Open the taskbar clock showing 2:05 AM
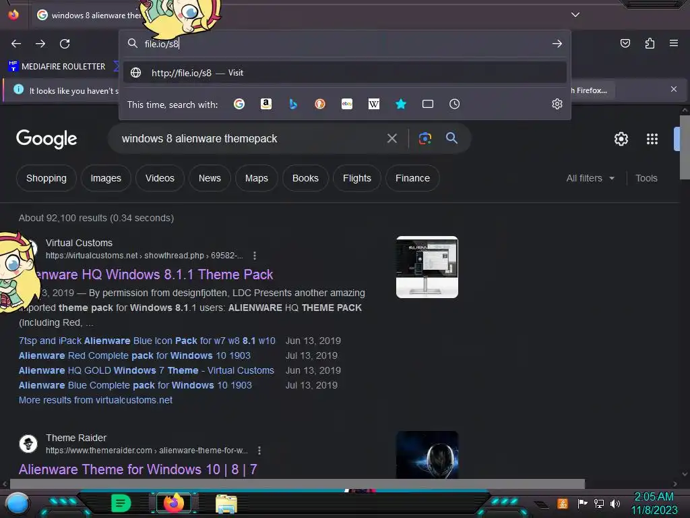 pyautogui.click(x=654, y=503)
